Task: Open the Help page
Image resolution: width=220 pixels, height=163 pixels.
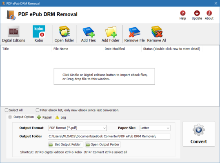Action: point(183,15)
